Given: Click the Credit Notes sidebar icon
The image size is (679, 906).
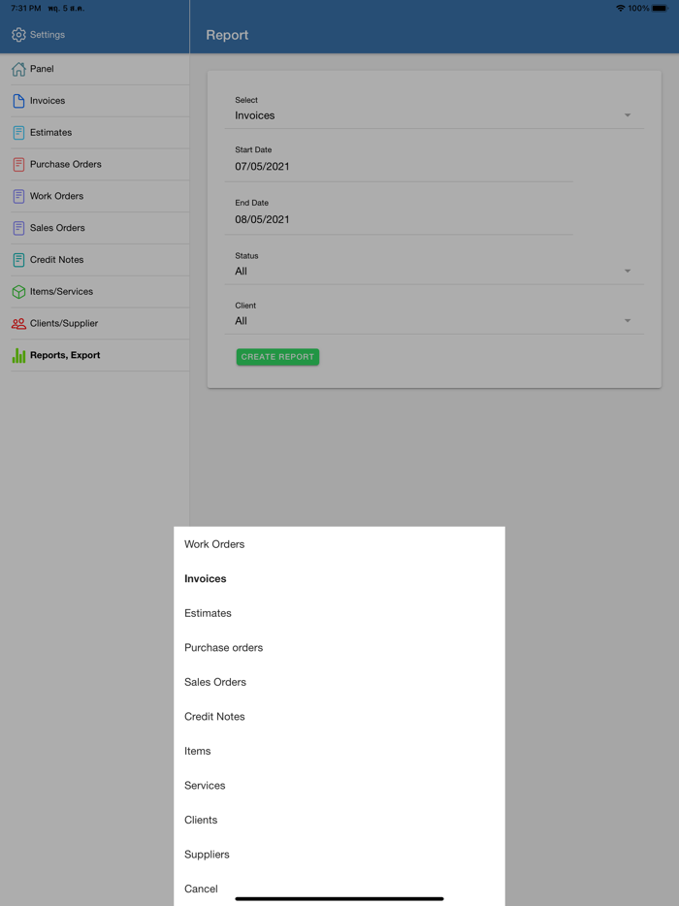Looking at the screenshot, I should (18, 259).
